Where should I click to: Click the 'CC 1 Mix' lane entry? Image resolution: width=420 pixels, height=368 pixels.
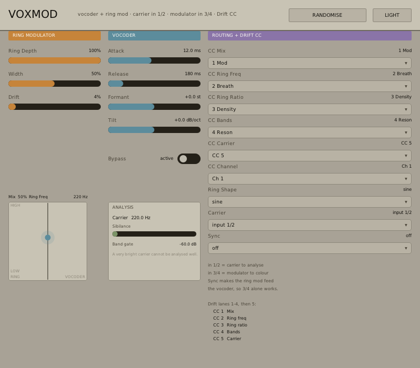pos(224,311)
